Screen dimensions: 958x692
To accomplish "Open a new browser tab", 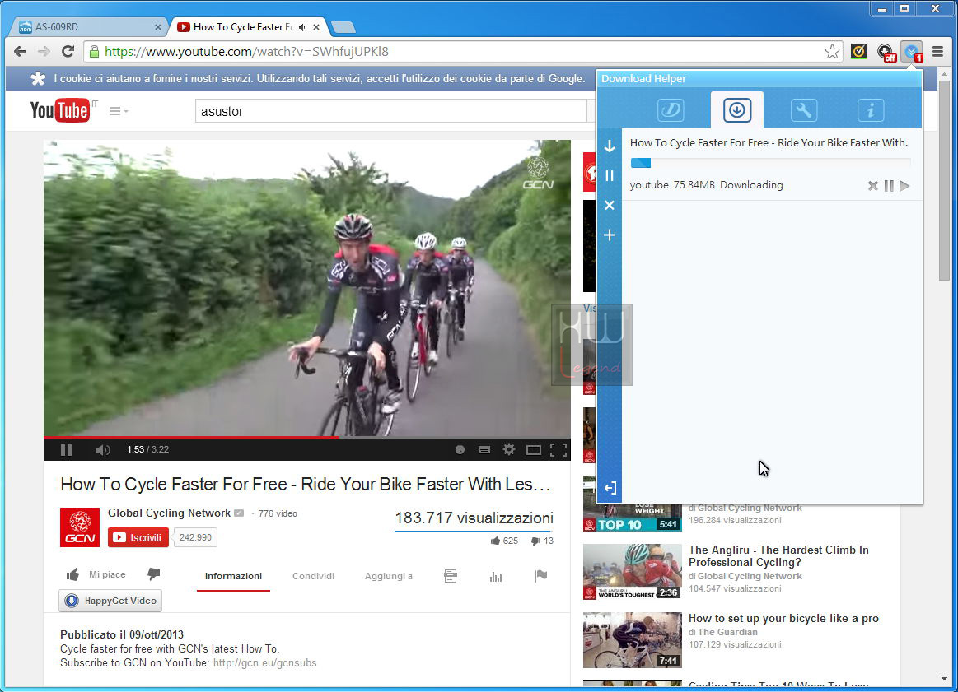I will click(343, 27).
